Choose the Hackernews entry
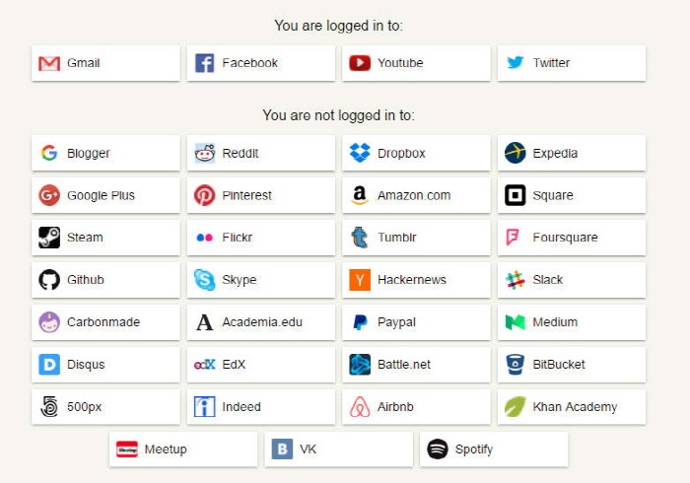 416,280
